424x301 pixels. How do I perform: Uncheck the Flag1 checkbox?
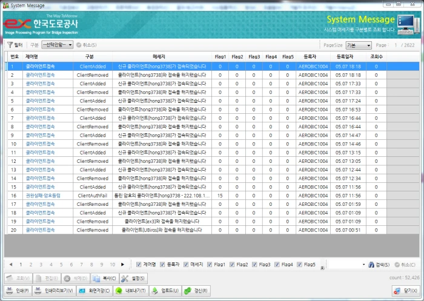210,265
